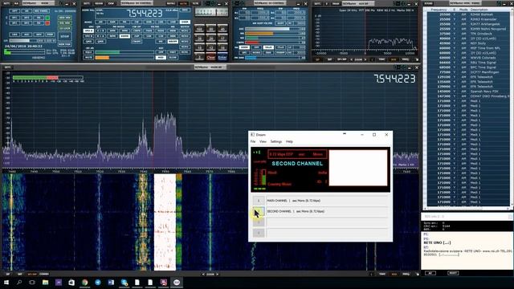Viewport: 514px width, 289px height.
Task: Adjust the blue FM slider in EX Control
Action: (x=272, y=58)
